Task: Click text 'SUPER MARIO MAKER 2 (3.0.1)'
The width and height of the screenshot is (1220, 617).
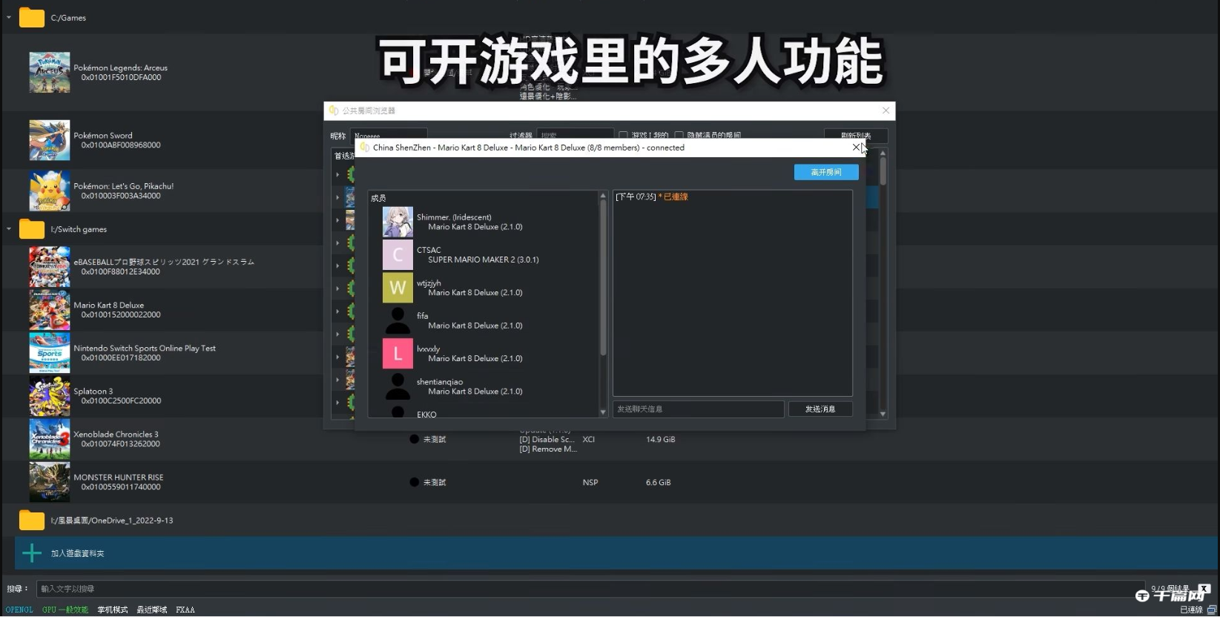Action: point(484,260)
